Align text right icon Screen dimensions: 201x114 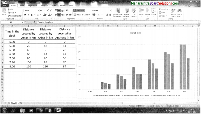pyautogui.click(x=62, y=15)
